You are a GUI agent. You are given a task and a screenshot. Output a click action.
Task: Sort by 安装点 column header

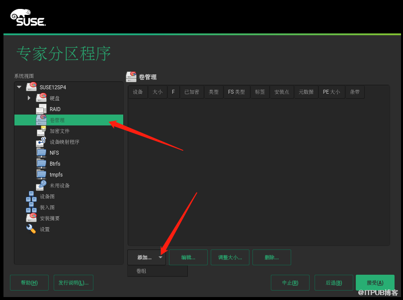282,92
